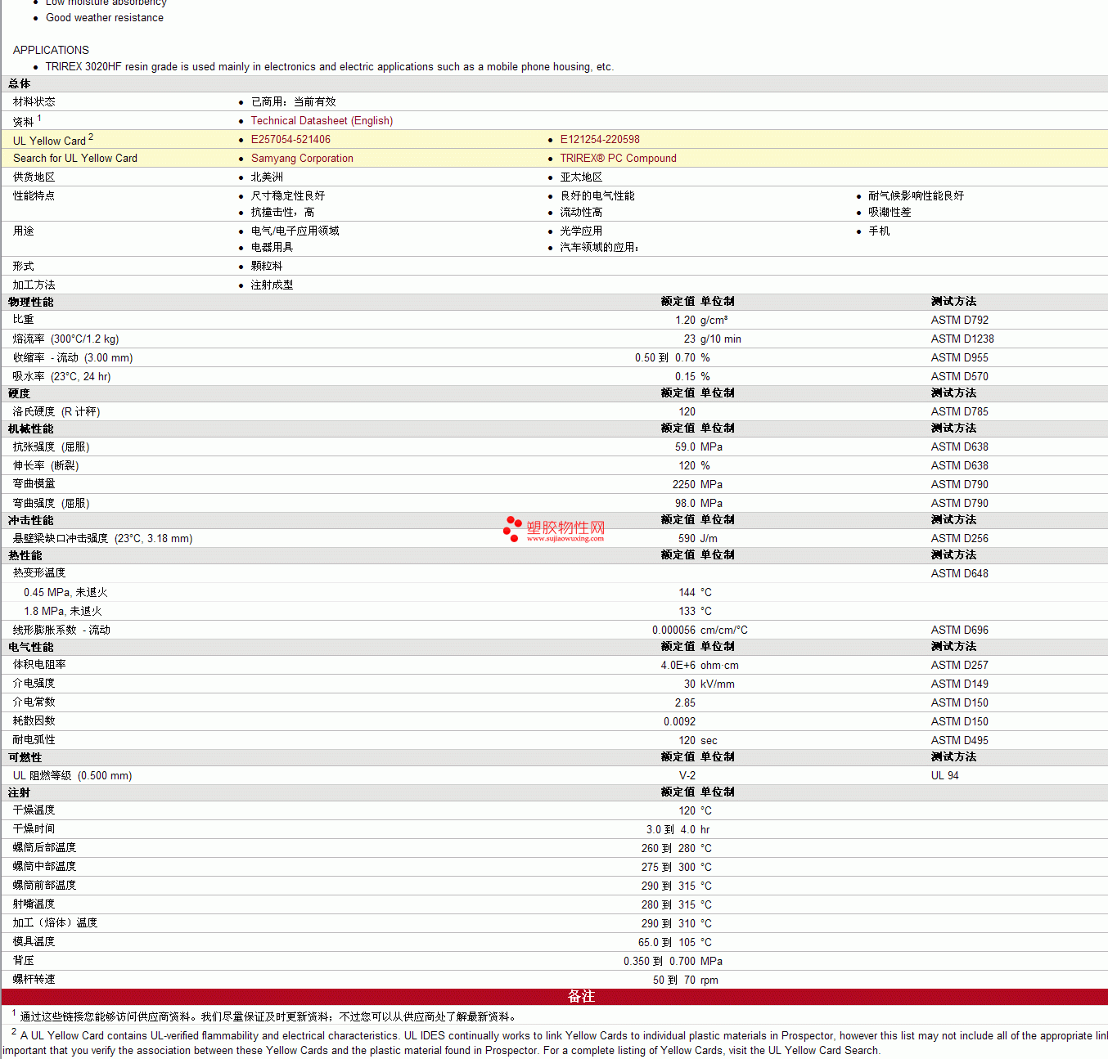1108x1059 pixels.
Task: Click the 模具温度 row label
Action: click(34, 942)
